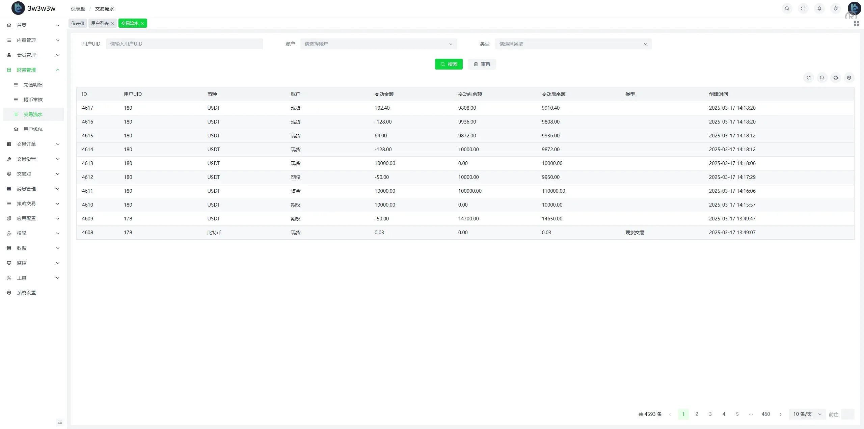Click the 重置 reset button
864x429 pixels.
(482, 64)
